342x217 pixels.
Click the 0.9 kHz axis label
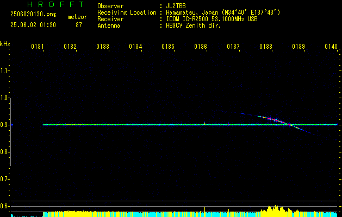[x=4, y=125]
